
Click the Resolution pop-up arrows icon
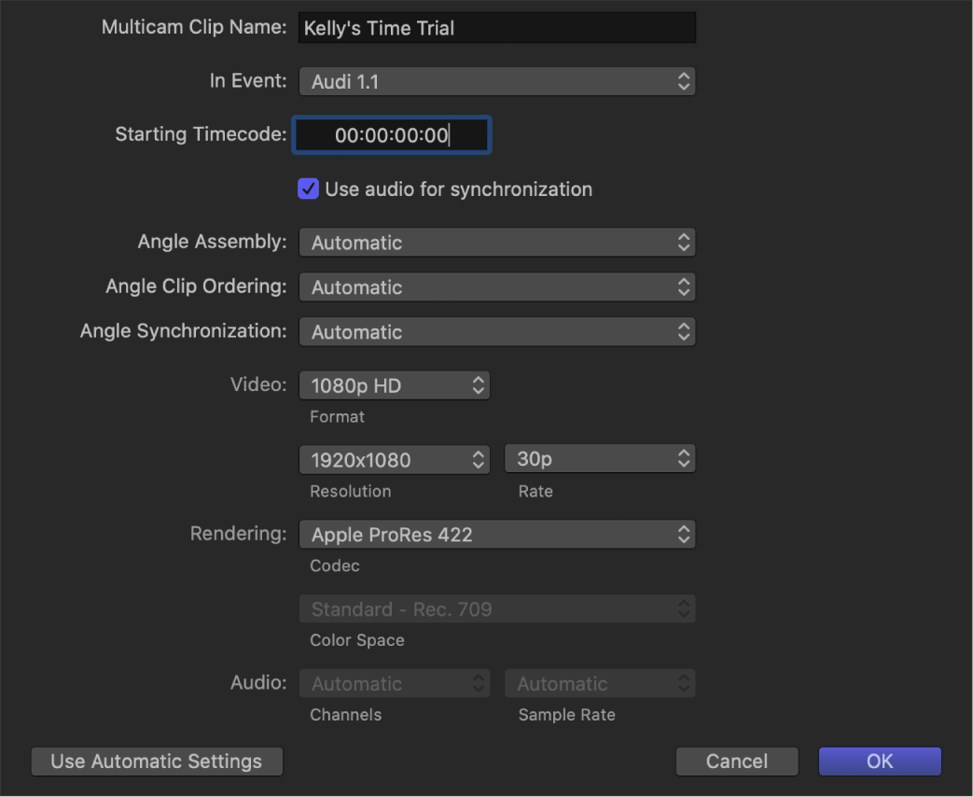tap(478, 459)
